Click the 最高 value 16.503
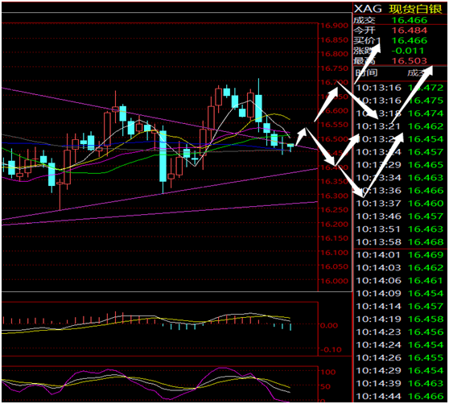Image resolution: width=449 pixels, height=404 pixels. [410, 60]
